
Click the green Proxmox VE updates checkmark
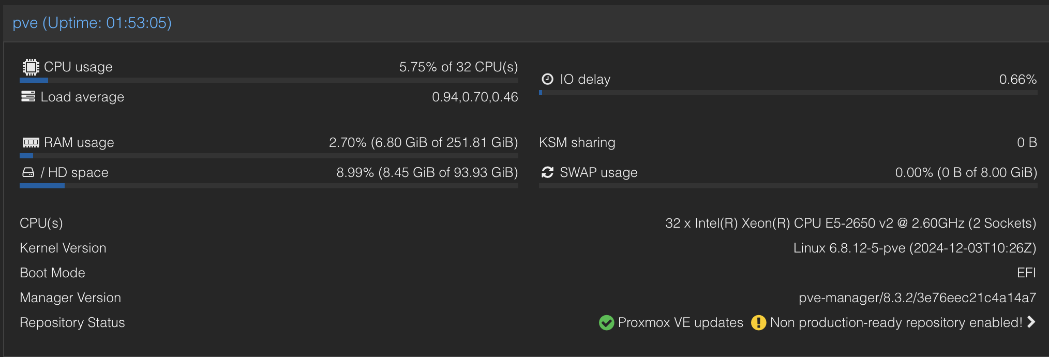point(606,322)
